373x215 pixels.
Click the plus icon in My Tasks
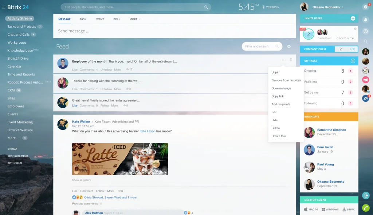(353, 61)
